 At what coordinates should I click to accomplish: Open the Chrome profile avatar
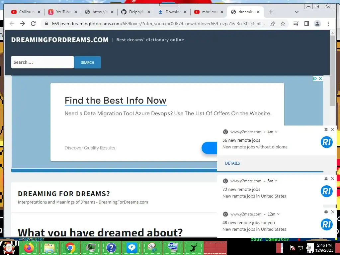(317, 24)
